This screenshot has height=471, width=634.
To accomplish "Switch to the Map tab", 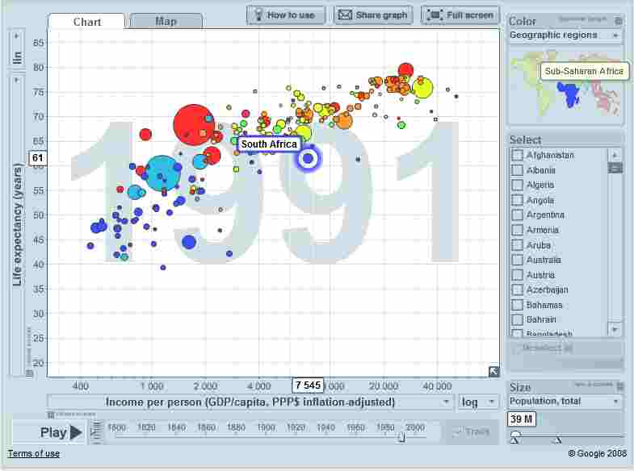I will tap(166, 21).
